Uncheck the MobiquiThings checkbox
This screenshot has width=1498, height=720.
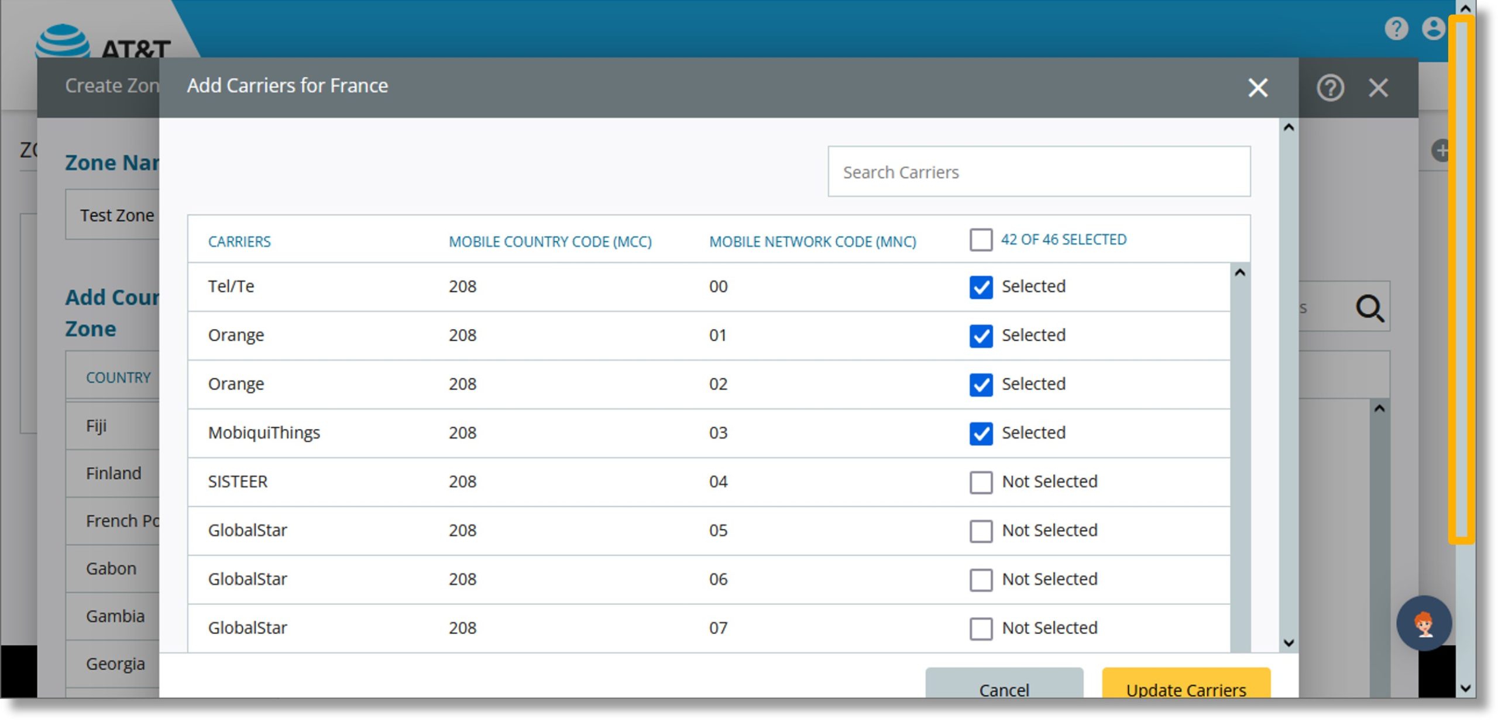click(981, 434)
